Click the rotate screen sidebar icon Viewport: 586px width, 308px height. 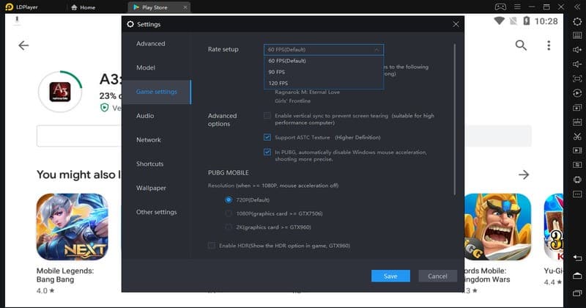click(x=577, y=180)
